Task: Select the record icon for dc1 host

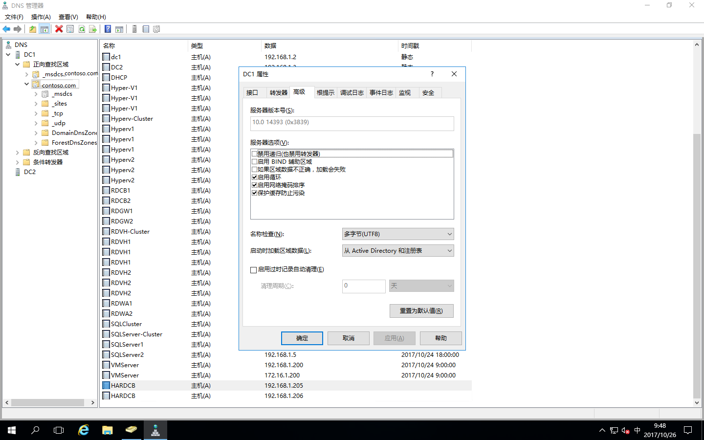Action: pyautogui.click(x=106, y=57)
